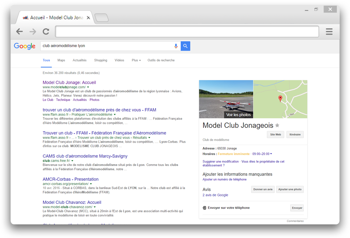The height and width of the screenshot is (238, 350).
Task: Click Model Club Jonageois title text
Action: tap(238, 126)
